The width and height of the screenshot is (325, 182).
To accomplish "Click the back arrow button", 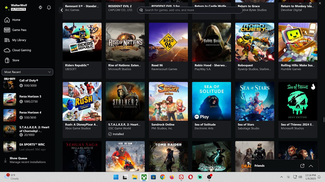I will [61, 10].
